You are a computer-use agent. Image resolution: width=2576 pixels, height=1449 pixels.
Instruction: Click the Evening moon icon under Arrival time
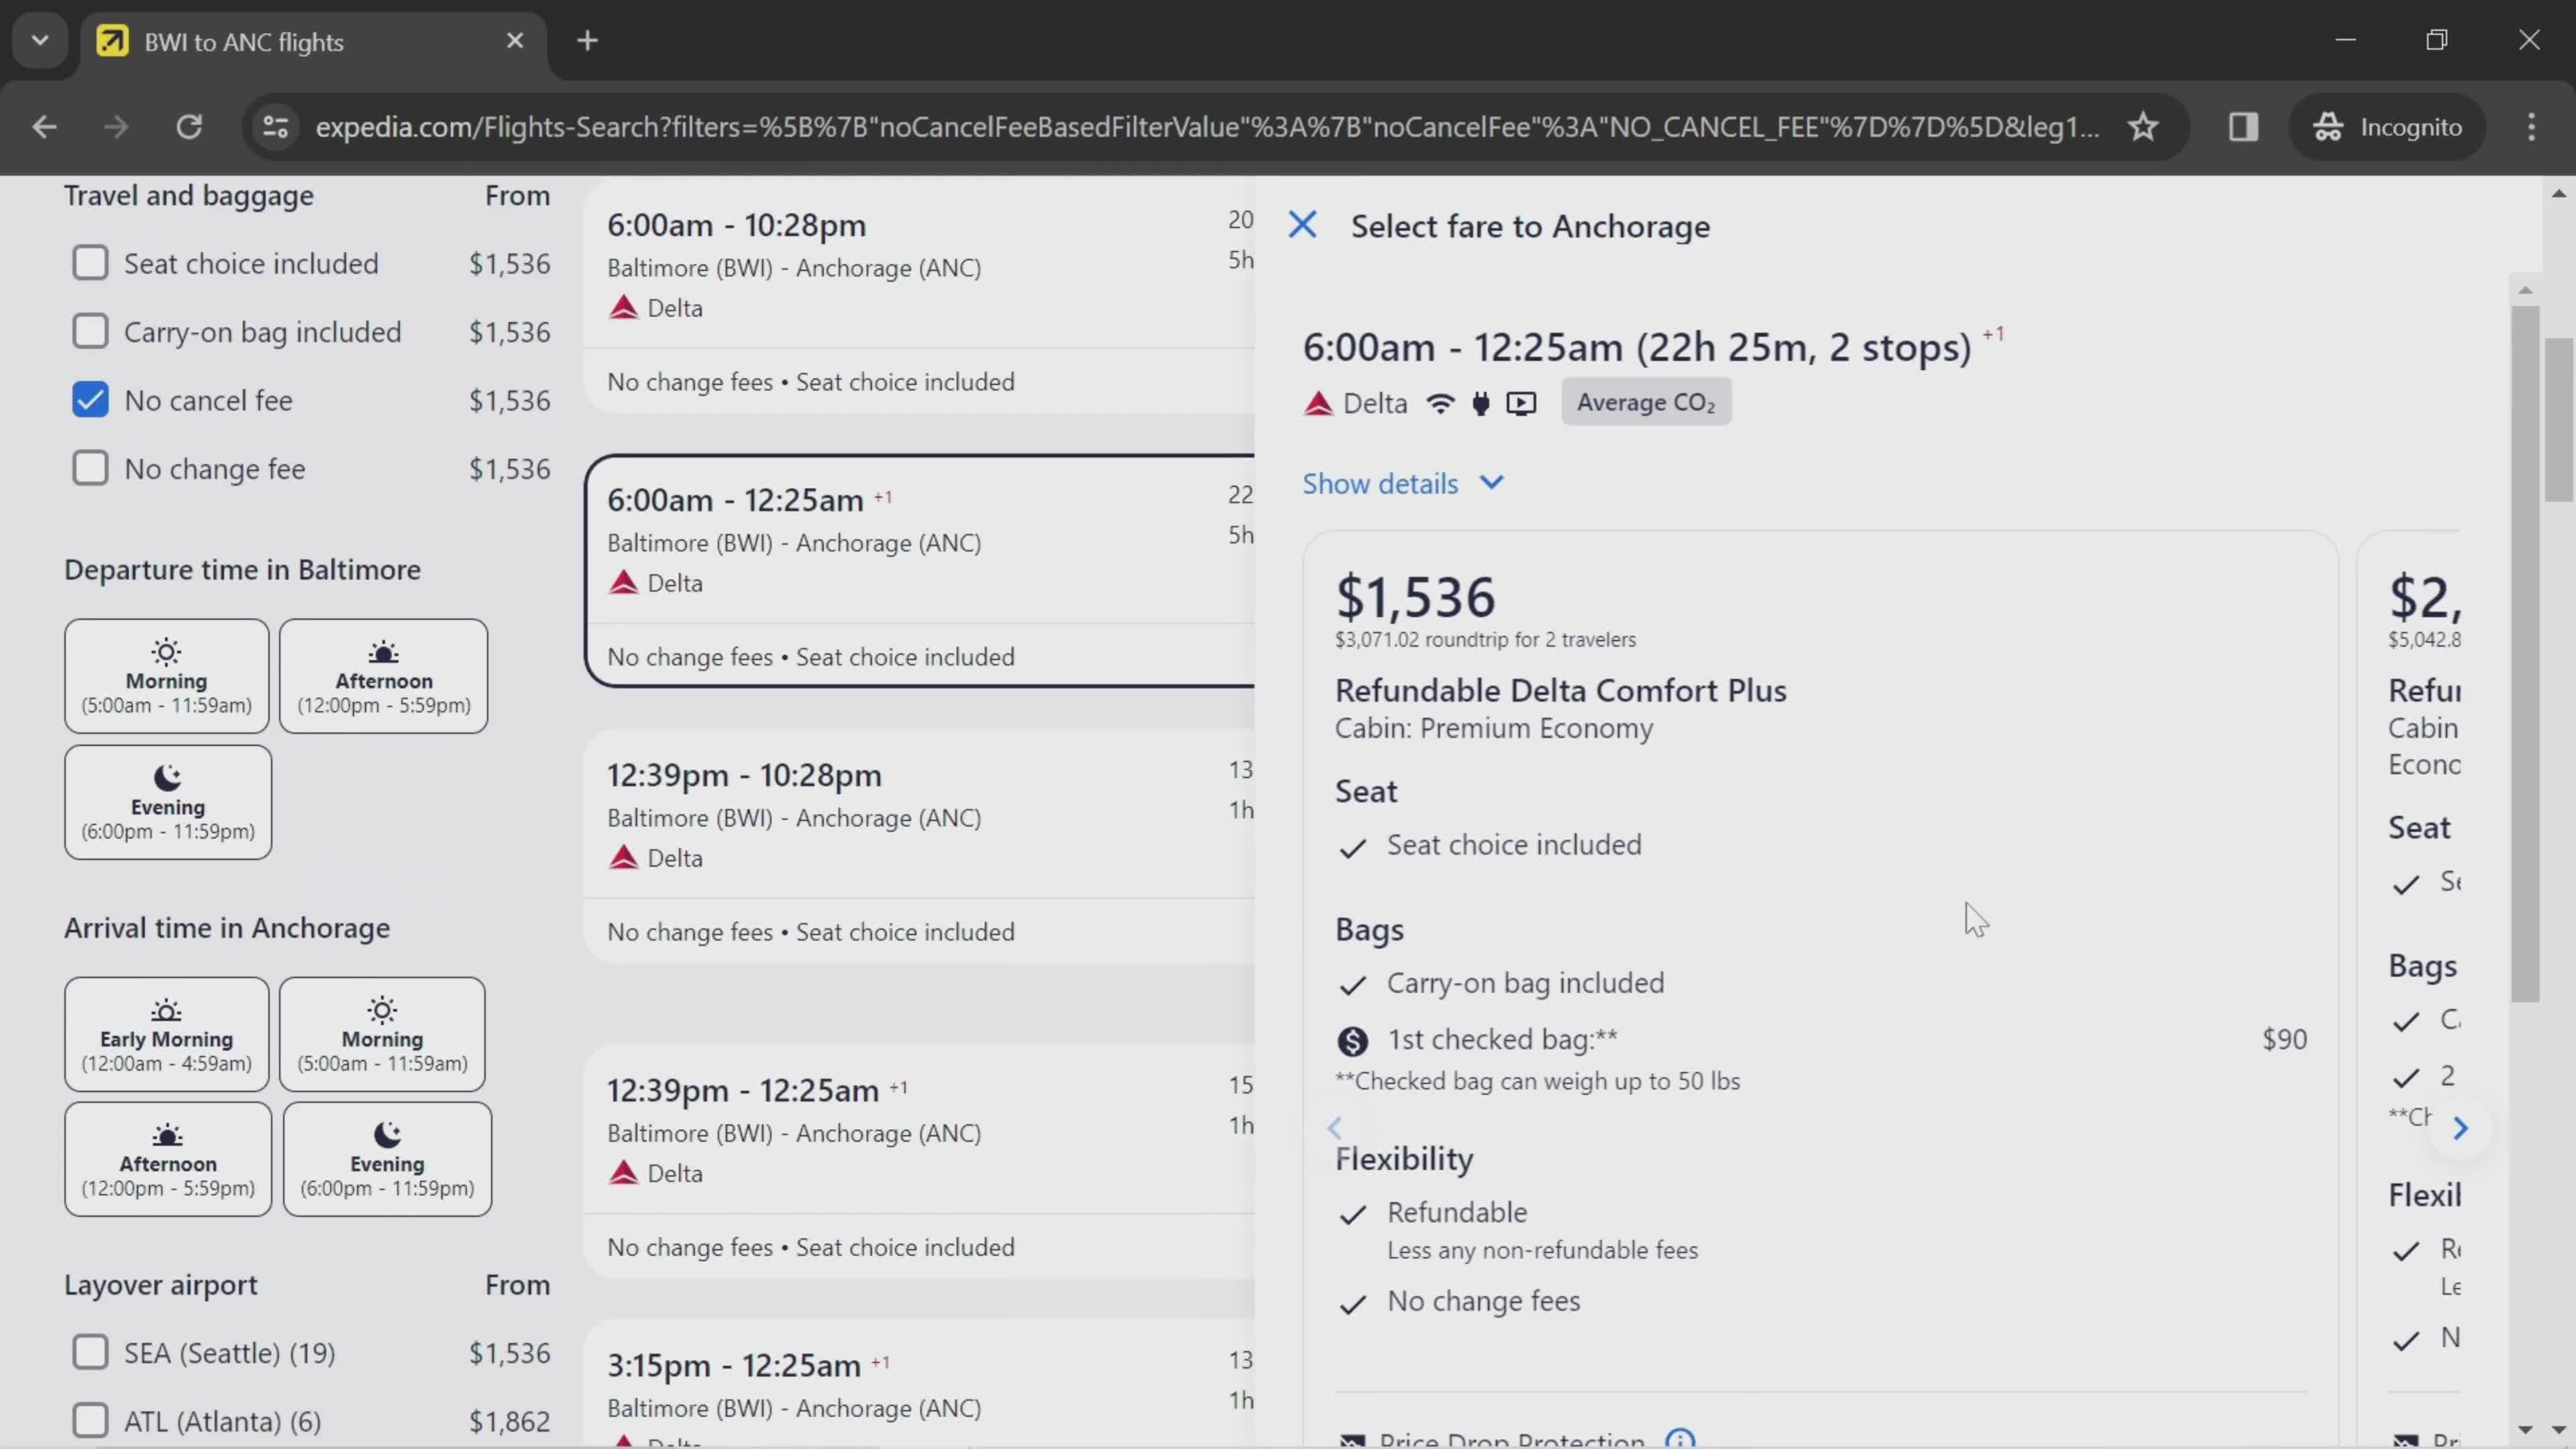[387, 1134]
